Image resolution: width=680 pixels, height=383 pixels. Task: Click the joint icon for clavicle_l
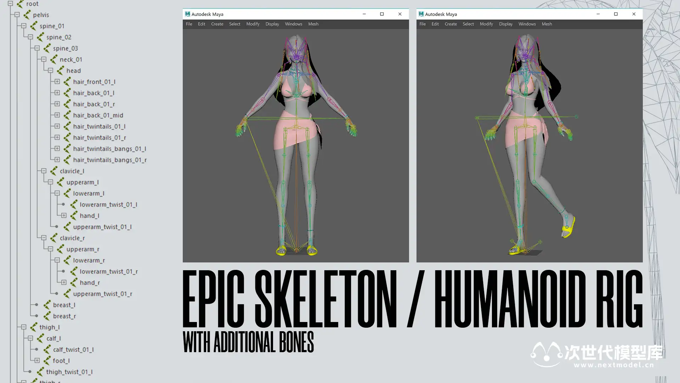pyautogui.click(x=53, y=171)
